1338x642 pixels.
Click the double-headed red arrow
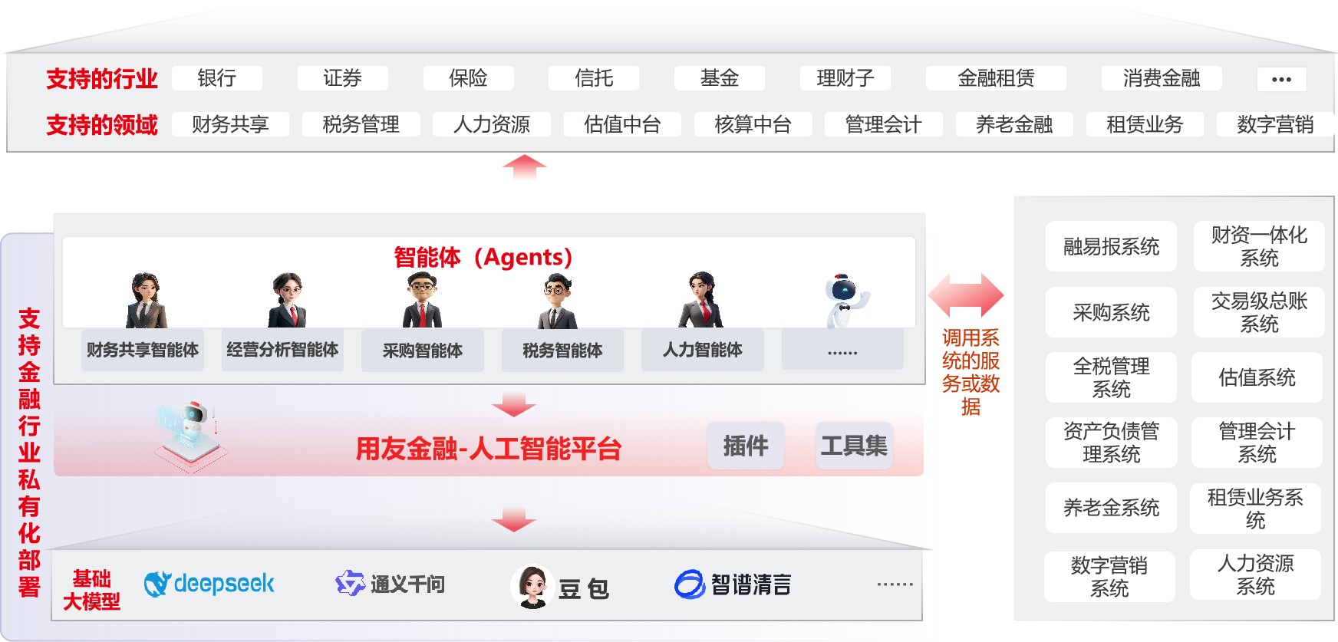pos(965,295)
